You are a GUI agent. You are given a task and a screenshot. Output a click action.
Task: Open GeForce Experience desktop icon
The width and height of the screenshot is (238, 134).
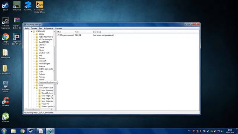(6, 23)
